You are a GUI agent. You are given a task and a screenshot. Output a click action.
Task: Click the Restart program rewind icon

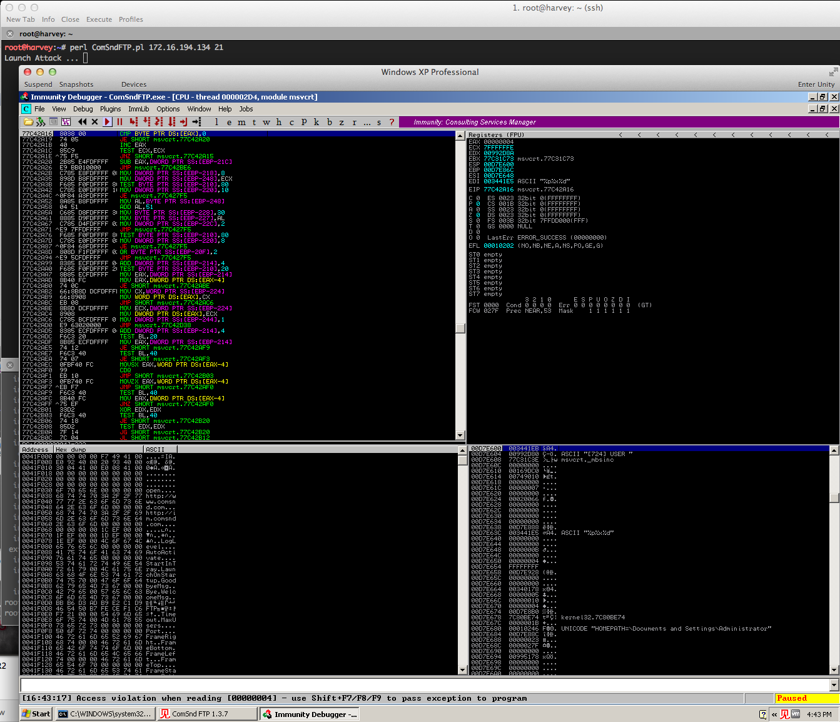pos(82,122)
